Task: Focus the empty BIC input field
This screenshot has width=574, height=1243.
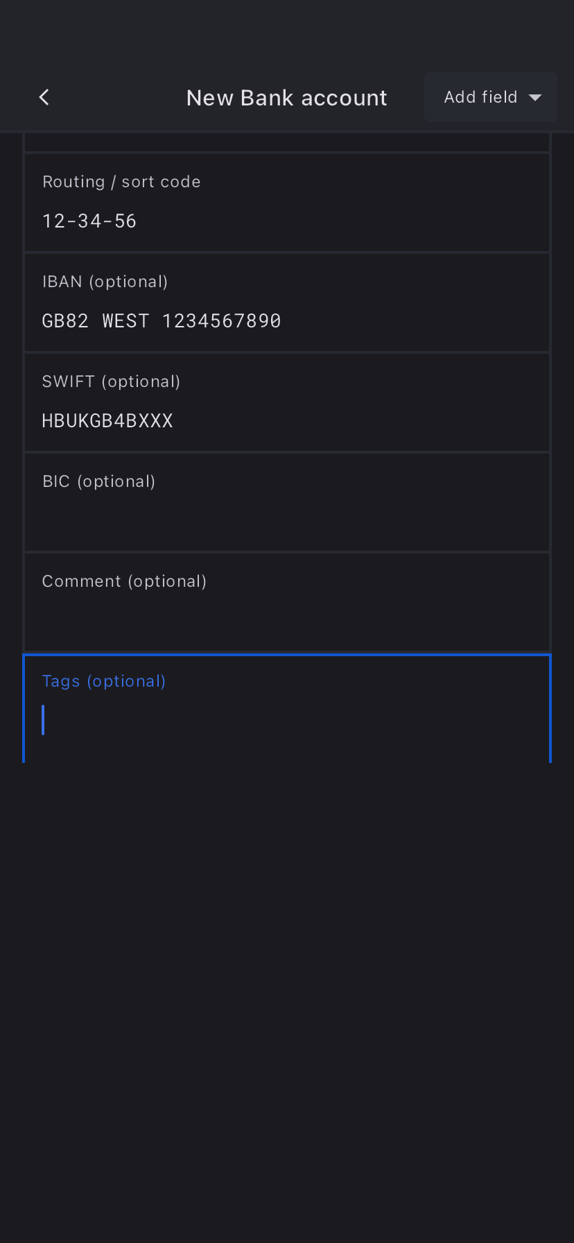Action: coord(287,519)
